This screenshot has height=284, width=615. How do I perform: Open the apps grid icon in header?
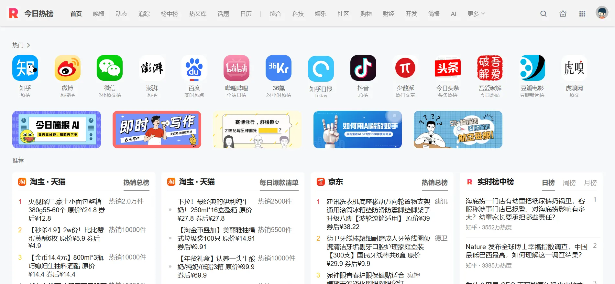coord(582,14)
